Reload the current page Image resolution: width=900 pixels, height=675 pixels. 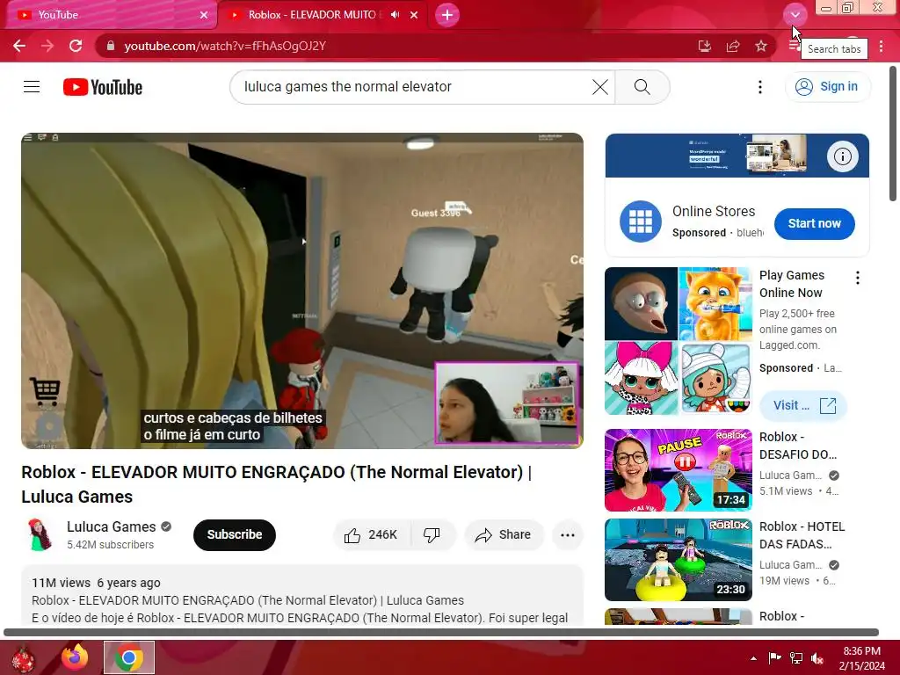pos(76,46)
